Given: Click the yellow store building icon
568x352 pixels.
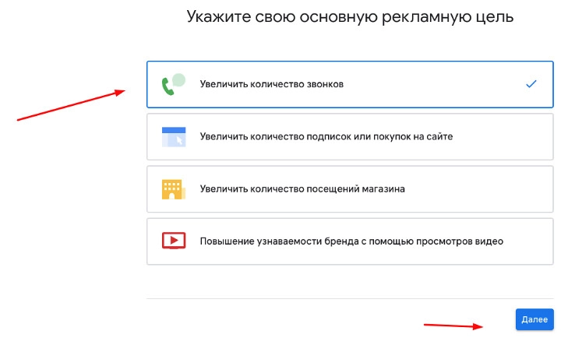Looking at the screenshot, I should coord(172,188).
